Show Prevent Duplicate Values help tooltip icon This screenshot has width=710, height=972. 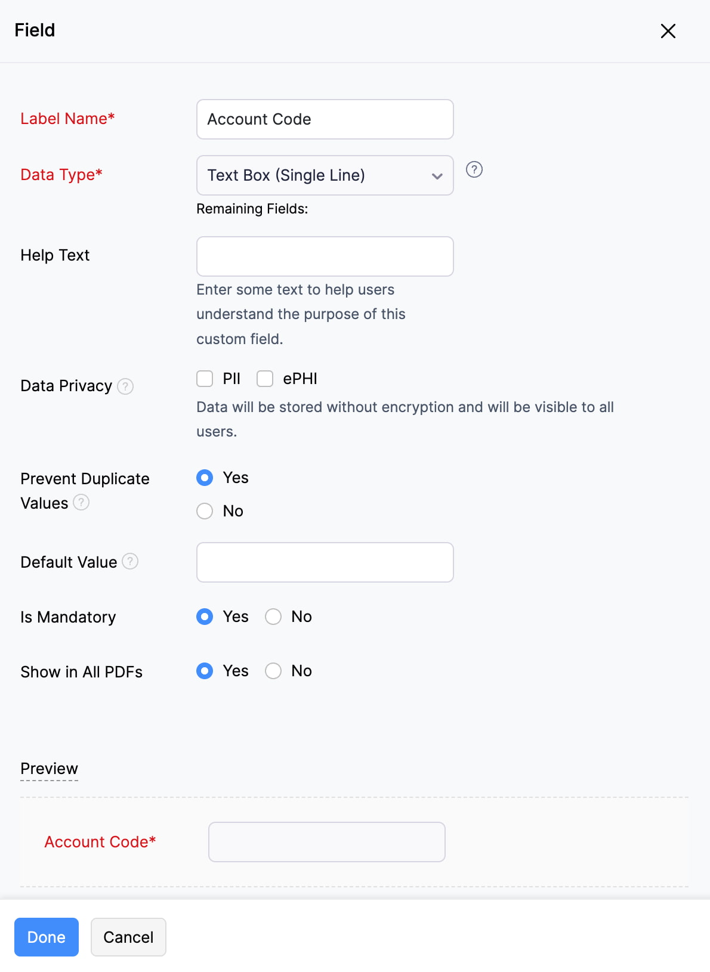81,503
